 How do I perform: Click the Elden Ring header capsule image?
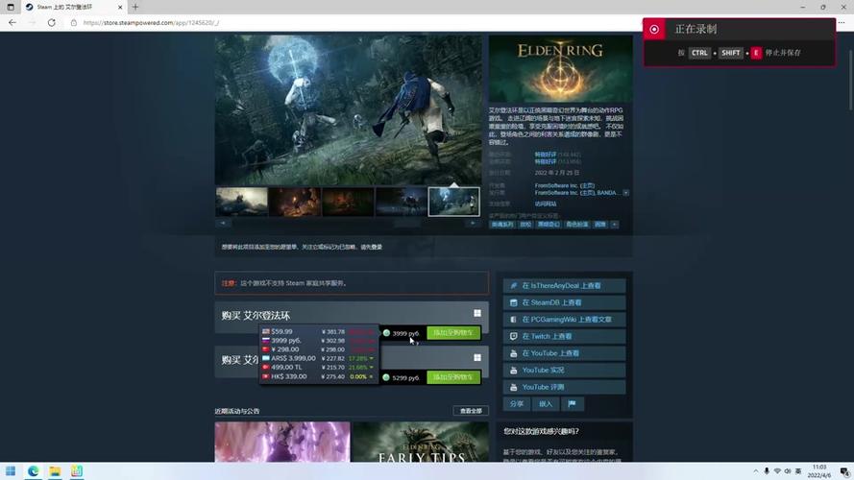[x=560, y=68]
